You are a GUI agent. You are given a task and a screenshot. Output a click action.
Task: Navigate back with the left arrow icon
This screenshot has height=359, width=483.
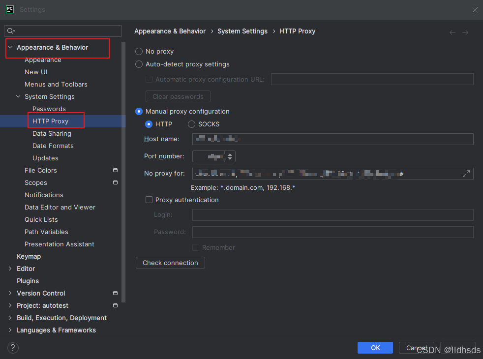pyautogui.click(x=452, y=32)
